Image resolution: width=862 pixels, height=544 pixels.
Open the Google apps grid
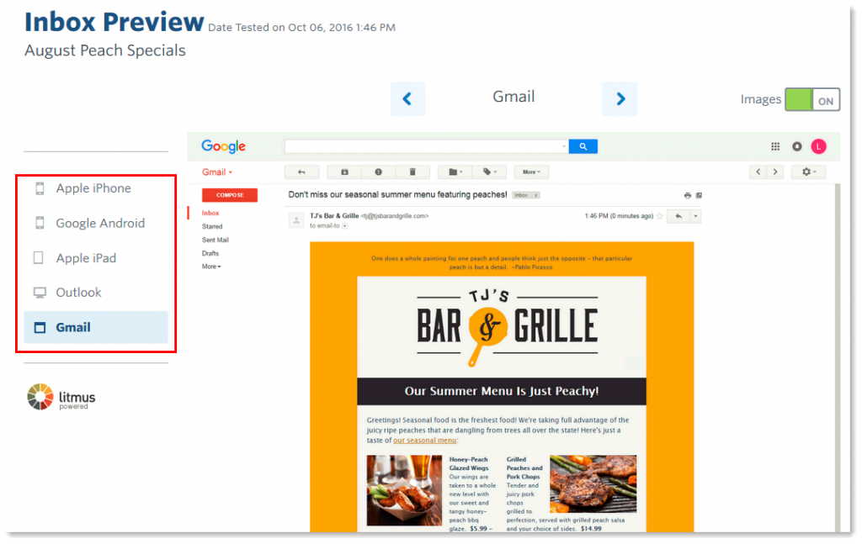tap(775, 146)
